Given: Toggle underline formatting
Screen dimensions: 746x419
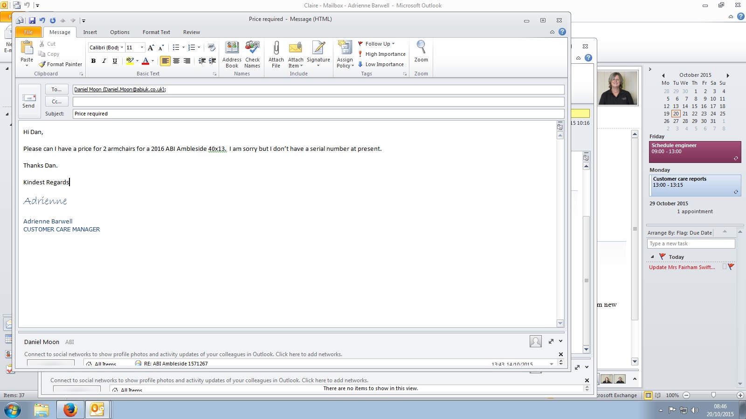Looking at the screenshot, I should pyautogui.click(x=115, y=61).
